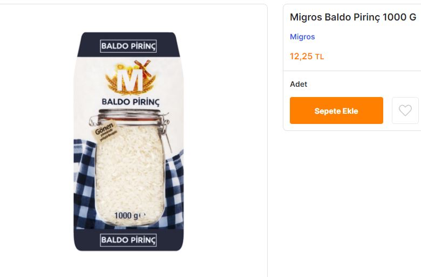Click the TL currency label
The width and height of the screenshot is (421, 277).
320,57
